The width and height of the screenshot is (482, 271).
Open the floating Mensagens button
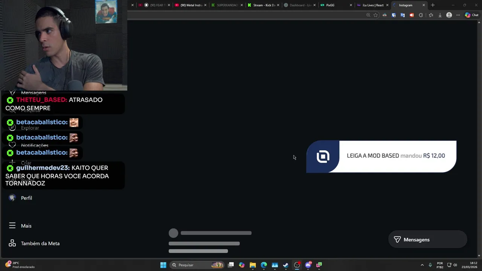point(427,240)
